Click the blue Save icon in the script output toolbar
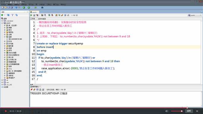The width and height of the screenshot is (203, 114). coord(37,89)
